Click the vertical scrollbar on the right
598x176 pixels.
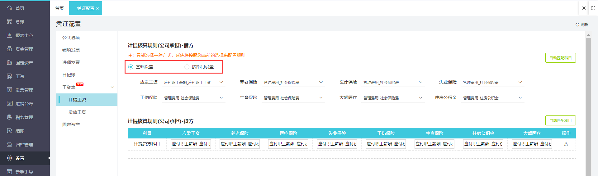[x=588, y=106]
